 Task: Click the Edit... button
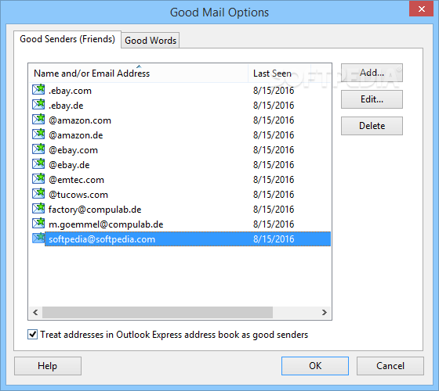click(x=372, y=99)
